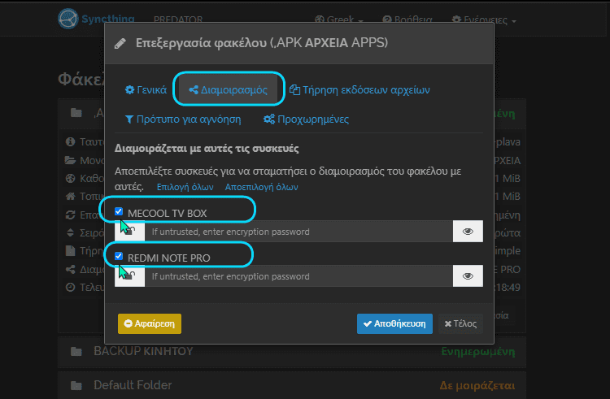Click the pencil edit icon in dialog title
The width and height of the screenshot is (610, 399).
pos(120,43)
